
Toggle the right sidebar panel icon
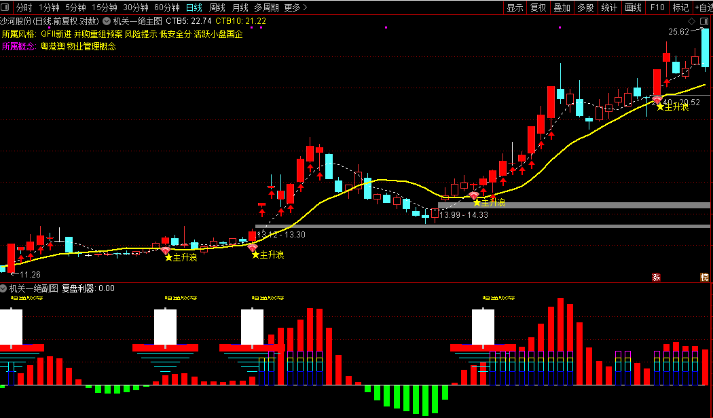tap(706, 21)
